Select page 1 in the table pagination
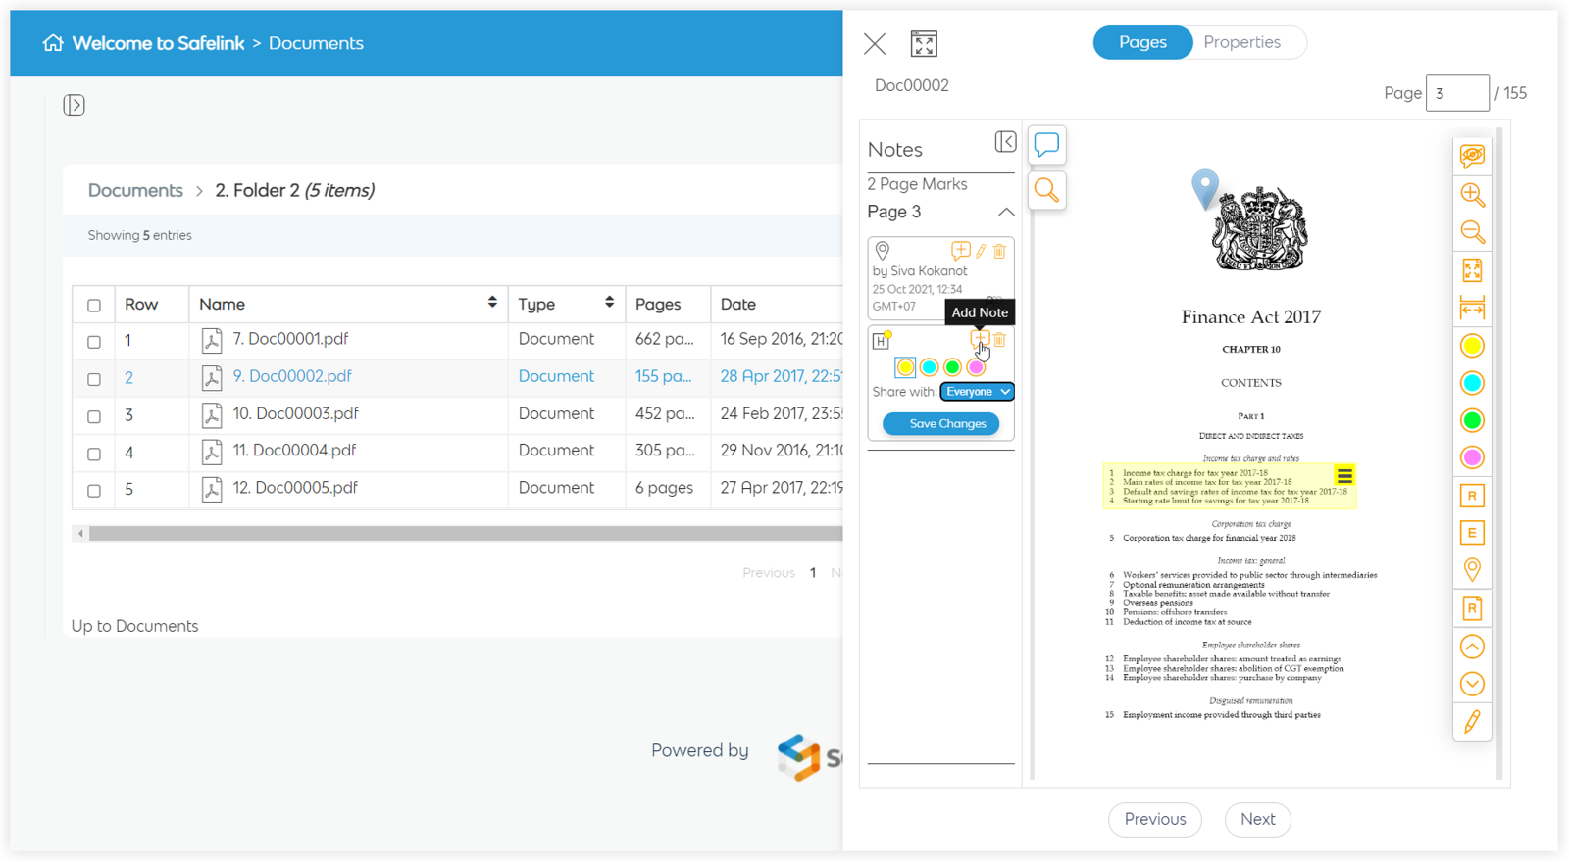The width and height of the screenshot is (1569, 862). (813, 573)
